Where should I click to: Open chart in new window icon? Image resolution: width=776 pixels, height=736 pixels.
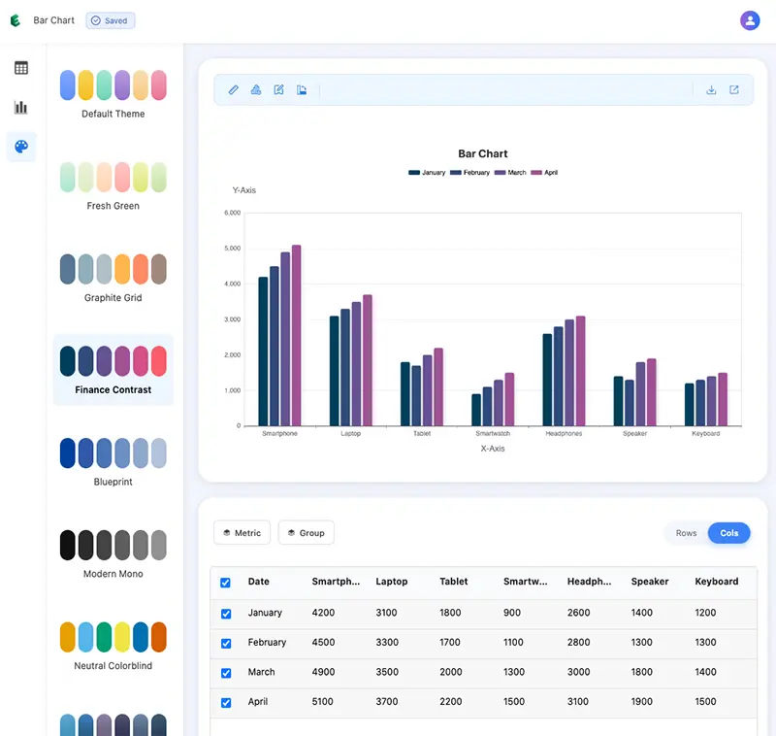tap(734, 89)
